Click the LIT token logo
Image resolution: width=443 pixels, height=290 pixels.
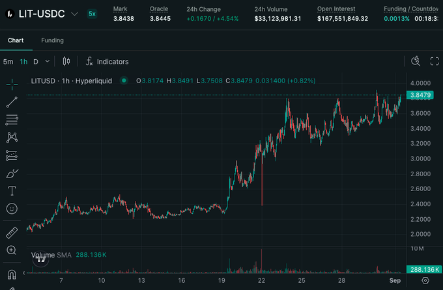[x=10, y=14]
